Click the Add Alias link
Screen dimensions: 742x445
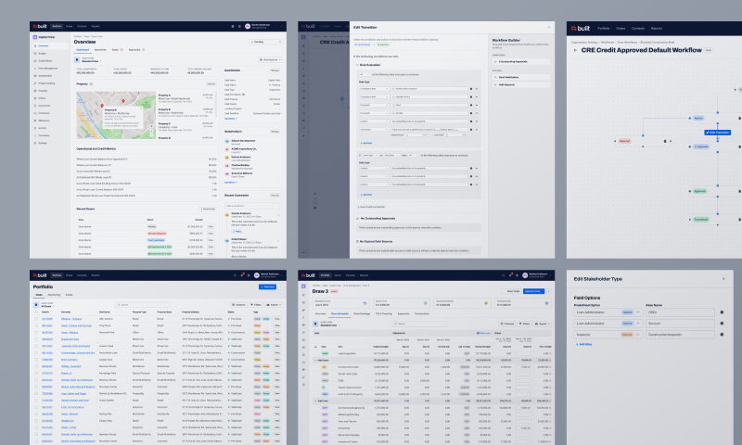[583, 344]
